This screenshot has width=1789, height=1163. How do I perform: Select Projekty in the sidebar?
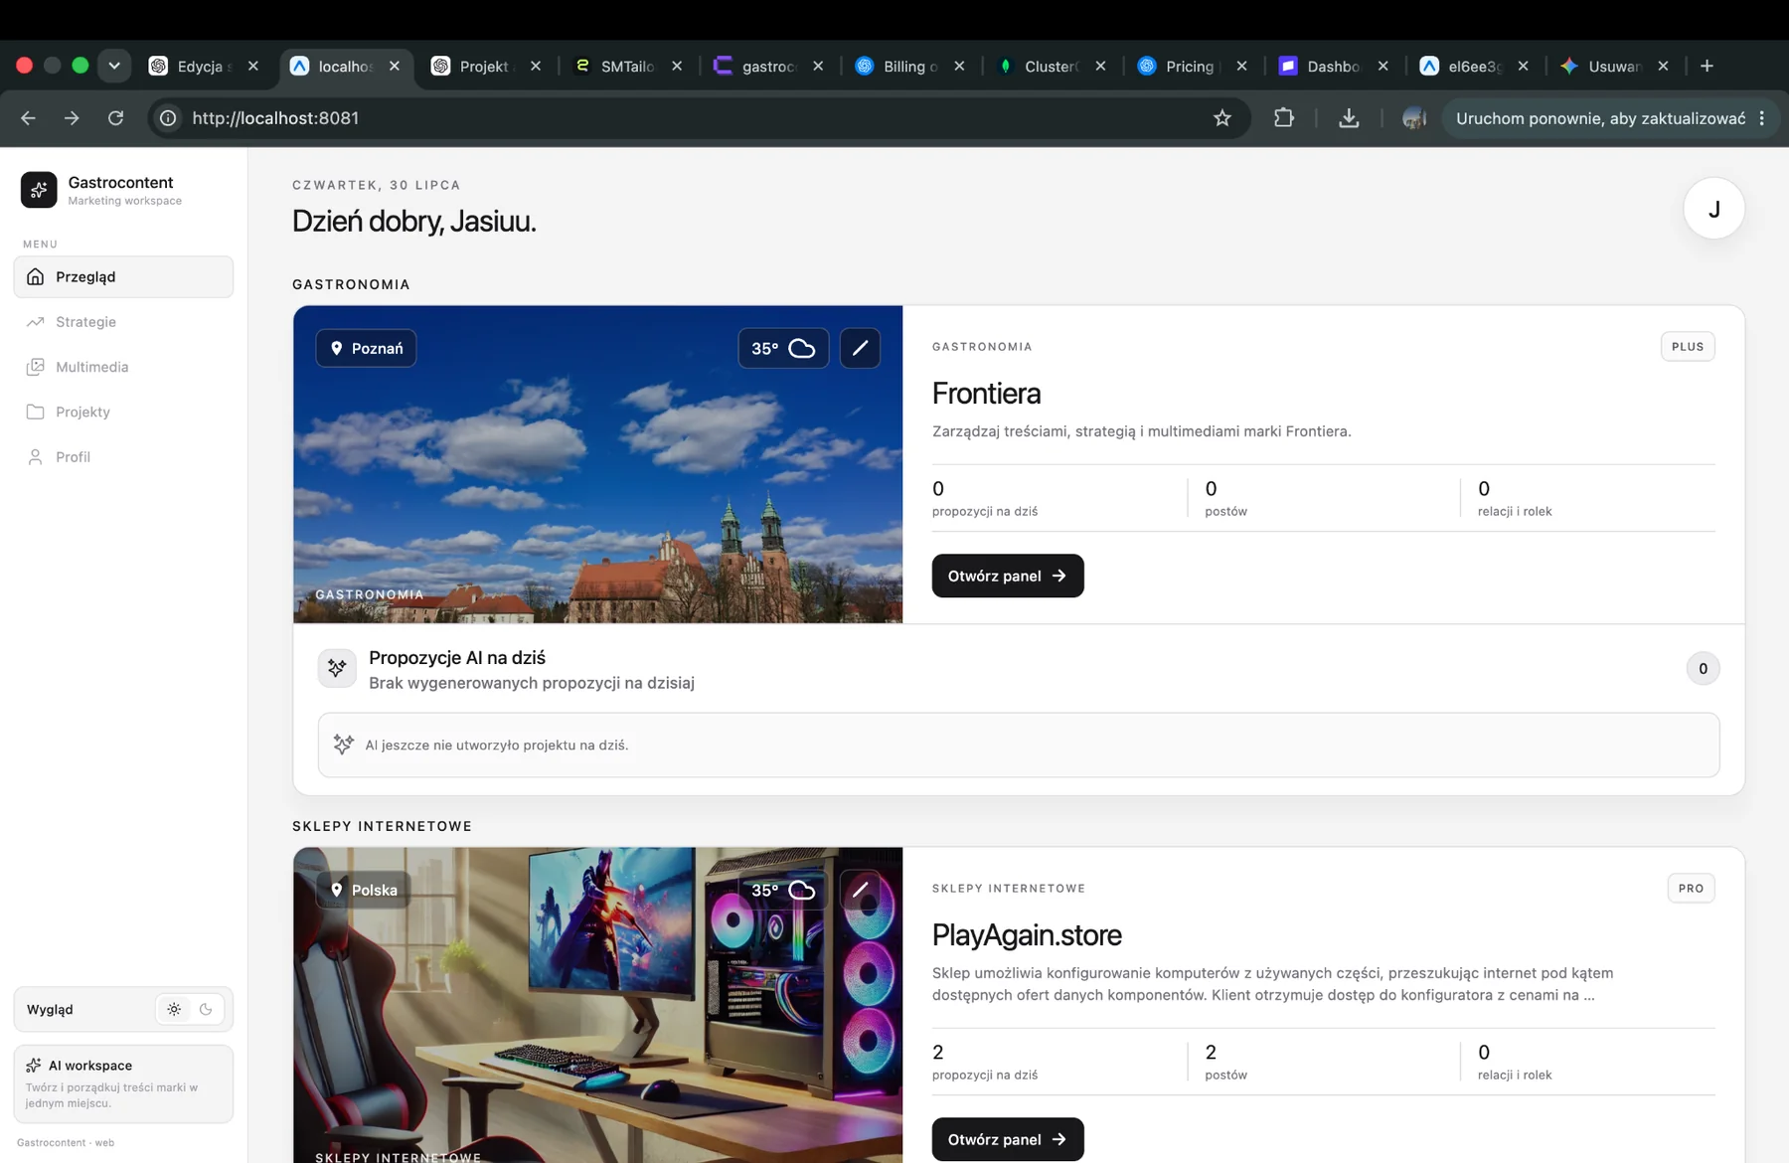pyautogui.click(x=123, y=412)
